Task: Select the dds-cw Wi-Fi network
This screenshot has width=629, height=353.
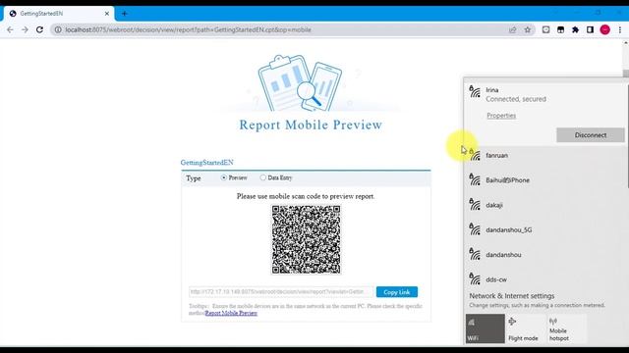Action: (x=545, y=279)
